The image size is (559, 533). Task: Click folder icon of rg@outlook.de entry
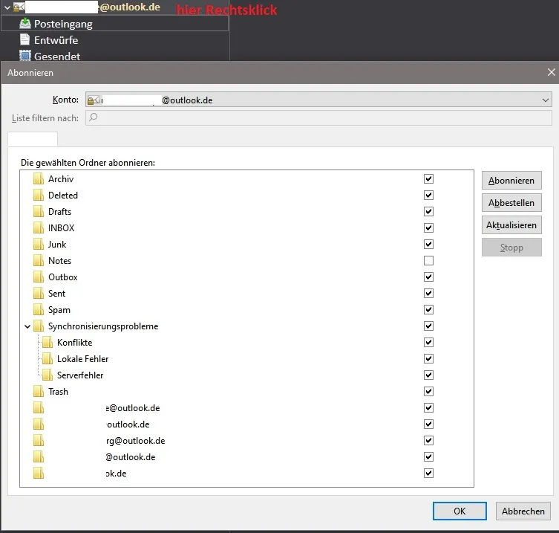point(39,441)
